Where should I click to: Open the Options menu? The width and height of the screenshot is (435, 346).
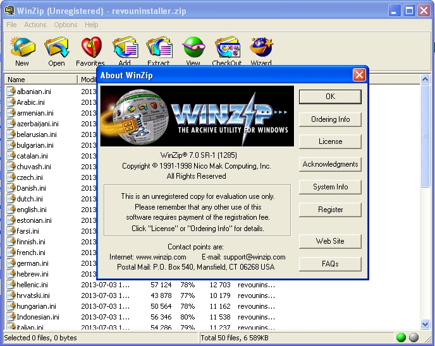[x=66, y=25]
